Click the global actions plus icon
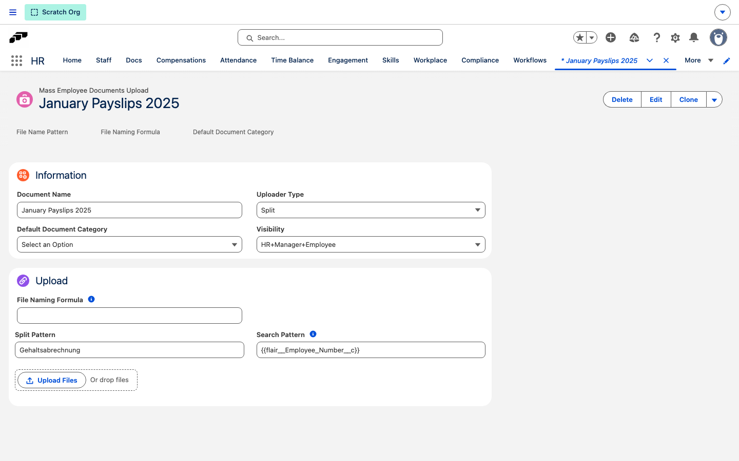The width and height of the screenshot is (739, 461). click(611, 37)
